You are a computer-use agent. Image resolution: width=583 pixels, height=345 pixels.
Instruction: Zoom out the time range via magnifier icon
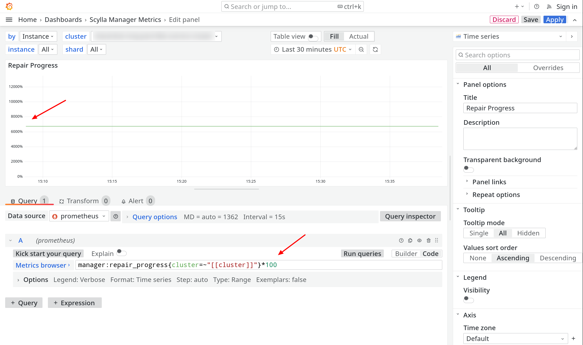click(x=361, y=49)
